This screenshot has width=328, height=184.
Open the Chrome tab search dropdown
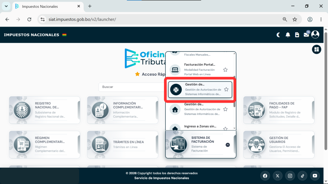tap(6, 6)
